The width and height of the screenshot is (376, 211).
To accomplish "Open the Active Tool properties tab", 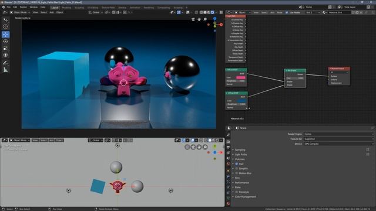I will coord(228,135).
